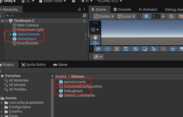Click the grid size value field
This screenshot has width=183, height=117.
[156, 16]
